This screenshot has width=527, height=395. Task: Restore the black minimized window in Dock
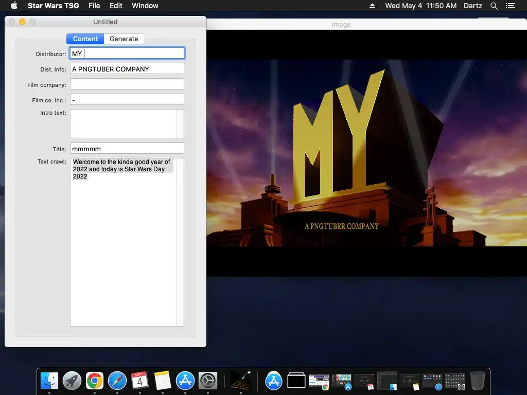[296, 381]
